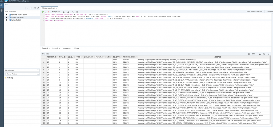273x127 pixels.
Task: Refresh the database list
Action: tap(38, 8)
